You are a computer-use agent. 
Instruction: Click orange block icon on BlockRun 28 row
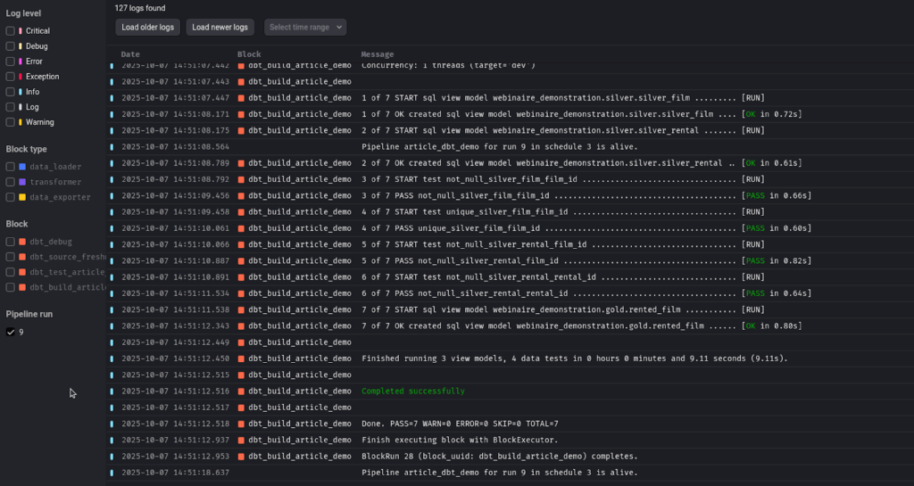click(x=241, y=456)
